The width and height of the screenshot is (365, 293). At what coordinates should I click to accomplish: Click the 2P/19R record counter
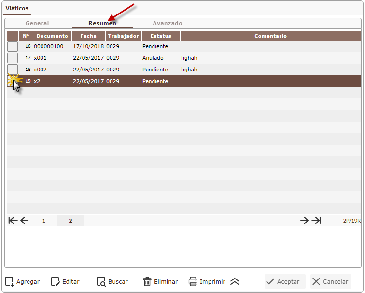pos(352,221)
